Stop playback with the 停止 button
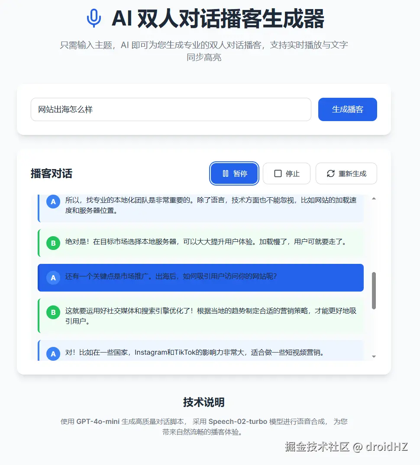The width and height of the screenshot is (420, 465). (x=287, y=173)
